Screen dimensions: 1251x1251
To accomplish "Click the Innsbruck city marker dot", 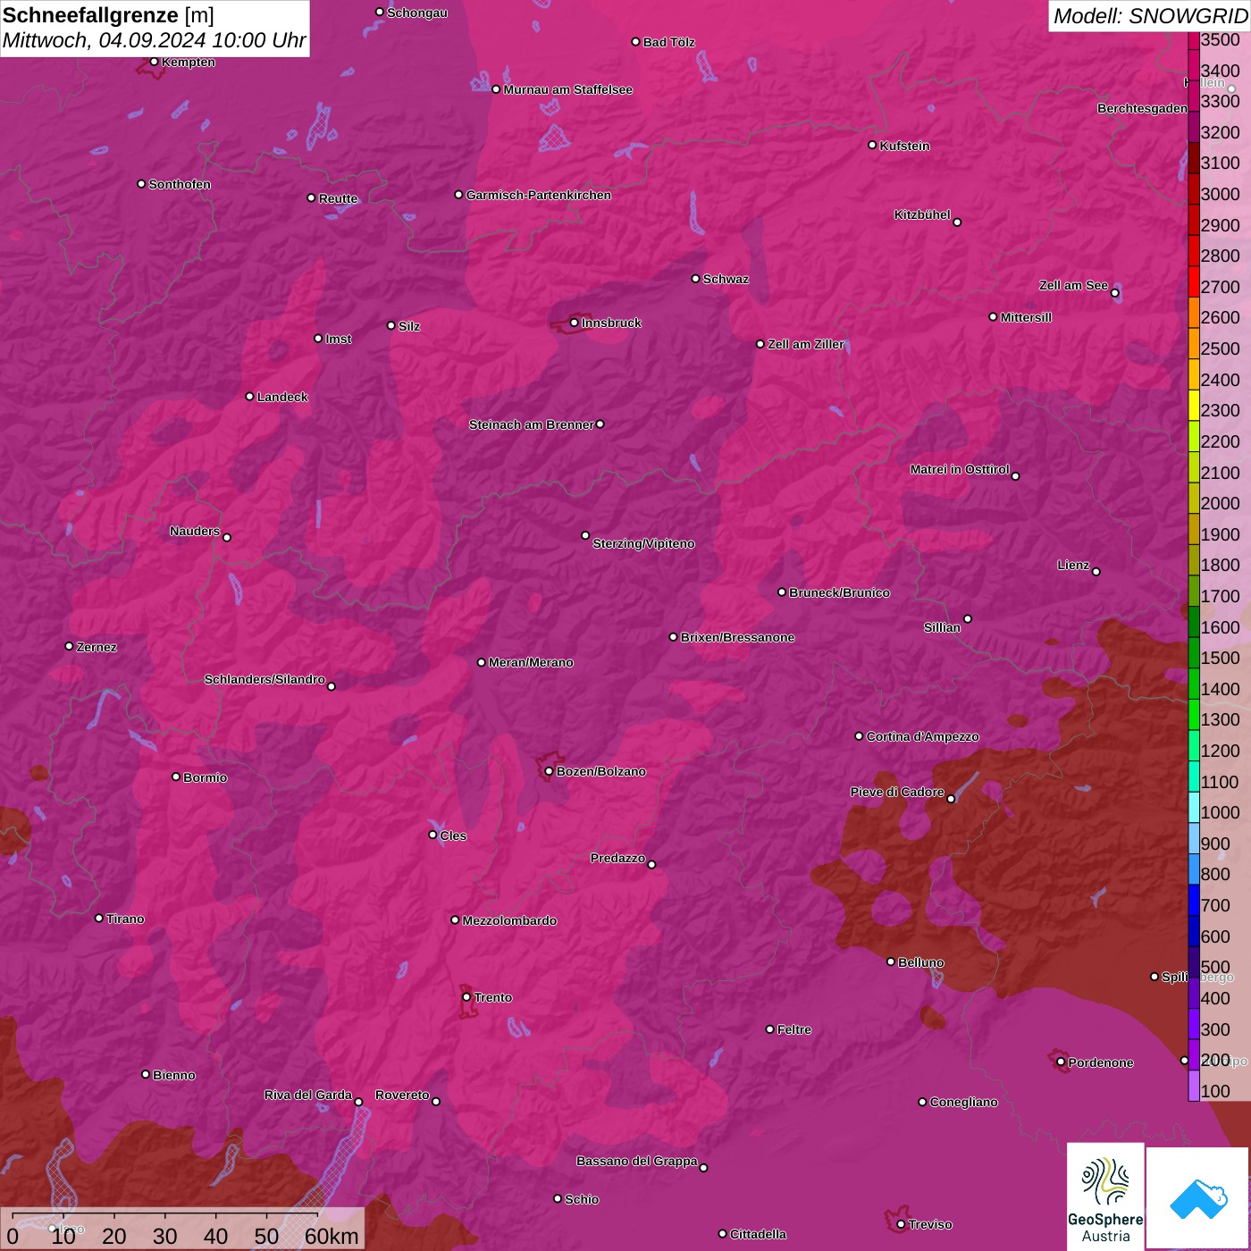I will pyautogui.click(x=574, y=323).
